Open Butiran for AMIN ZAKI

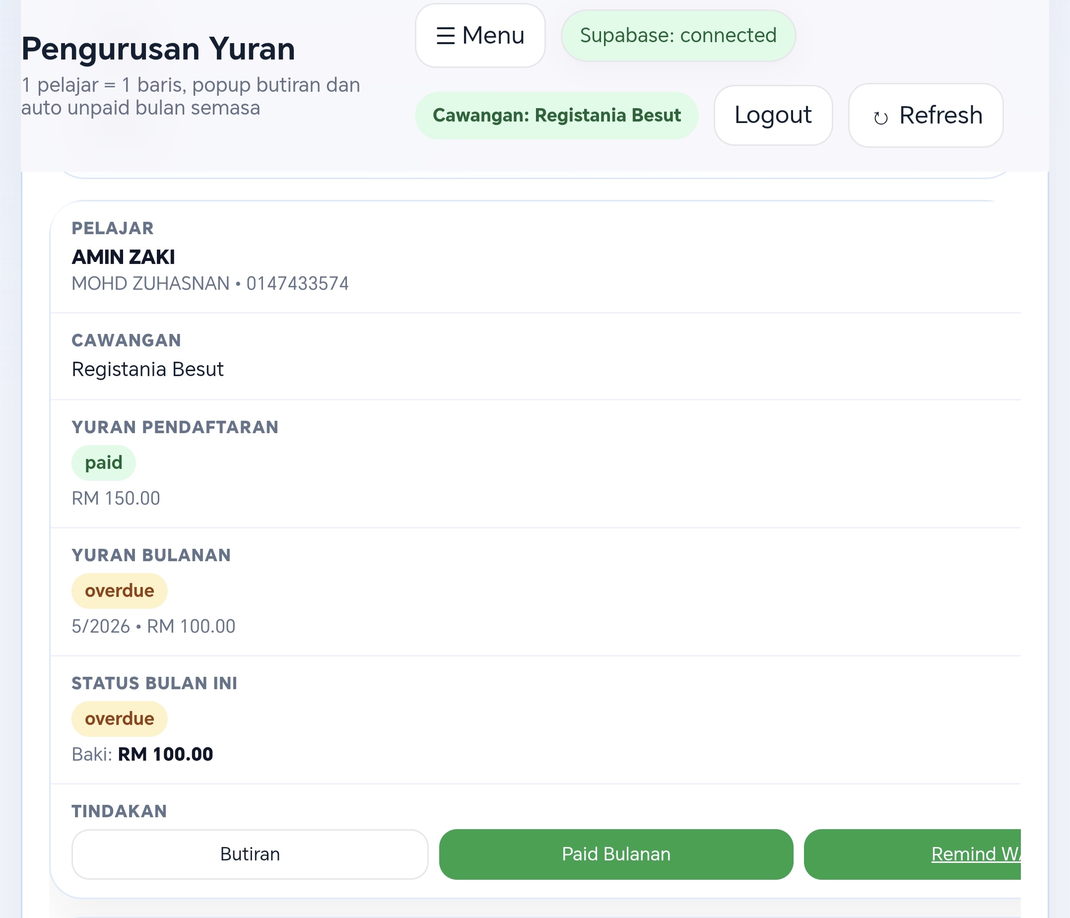[x=250, y=854]
